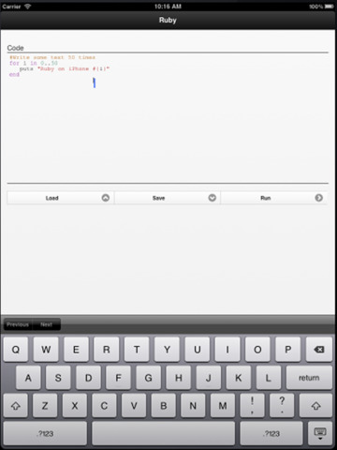Run the Ruby code
This screenshot has width=337, height=450.
coord(274,198)
